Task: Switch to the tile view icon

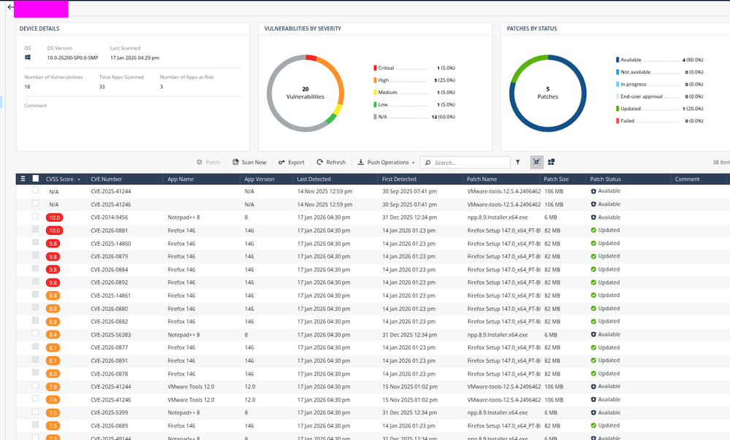Action: click(x=551, y=162)
